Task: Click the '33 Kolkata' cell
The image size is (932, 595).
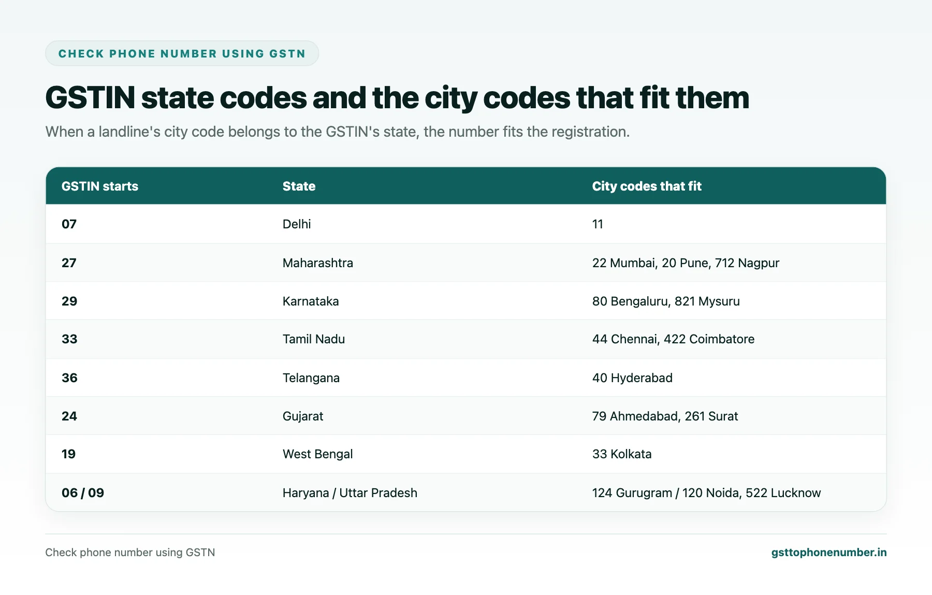Action: click(x=622, y=454)
